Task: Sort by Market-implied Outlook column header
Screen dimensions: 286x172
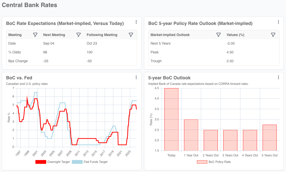Action: coord(170,35)
